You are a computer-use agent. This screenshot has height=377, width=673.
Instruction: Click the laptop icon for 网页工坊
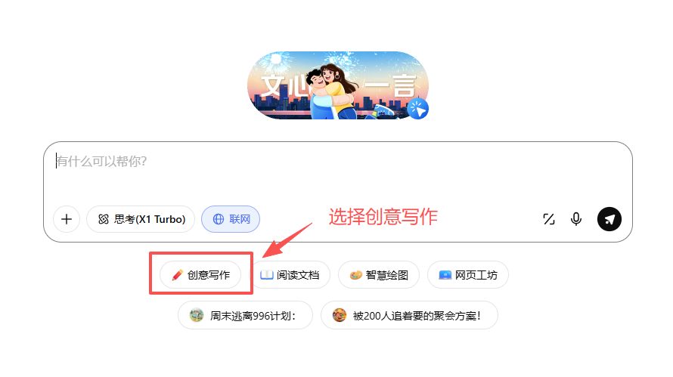[x=445, y=275]
